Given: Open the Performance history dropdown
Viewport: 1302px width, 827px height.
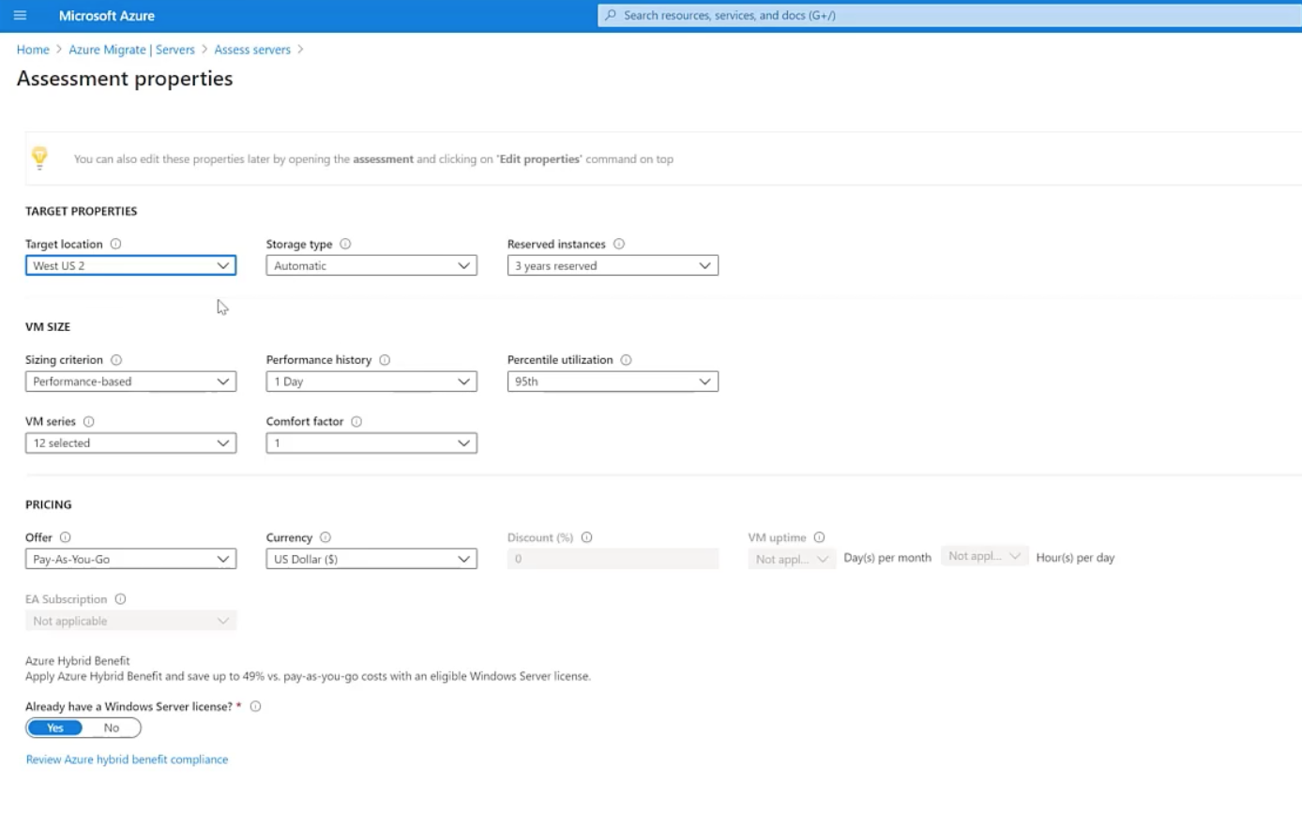Looking at the screenshot, I should 371,382.
